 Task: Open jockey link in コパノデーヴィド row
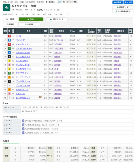tap(60, 77)
